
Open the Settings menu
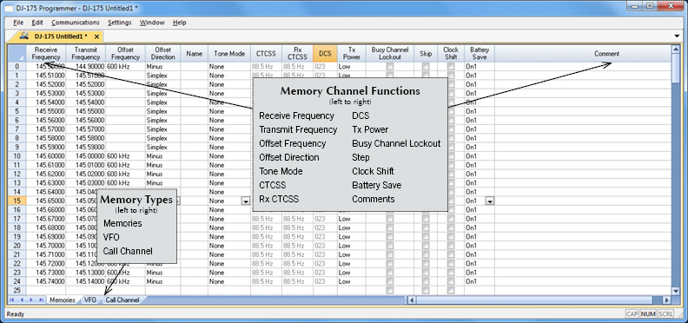pyautogui.click(x=119, y=23)
